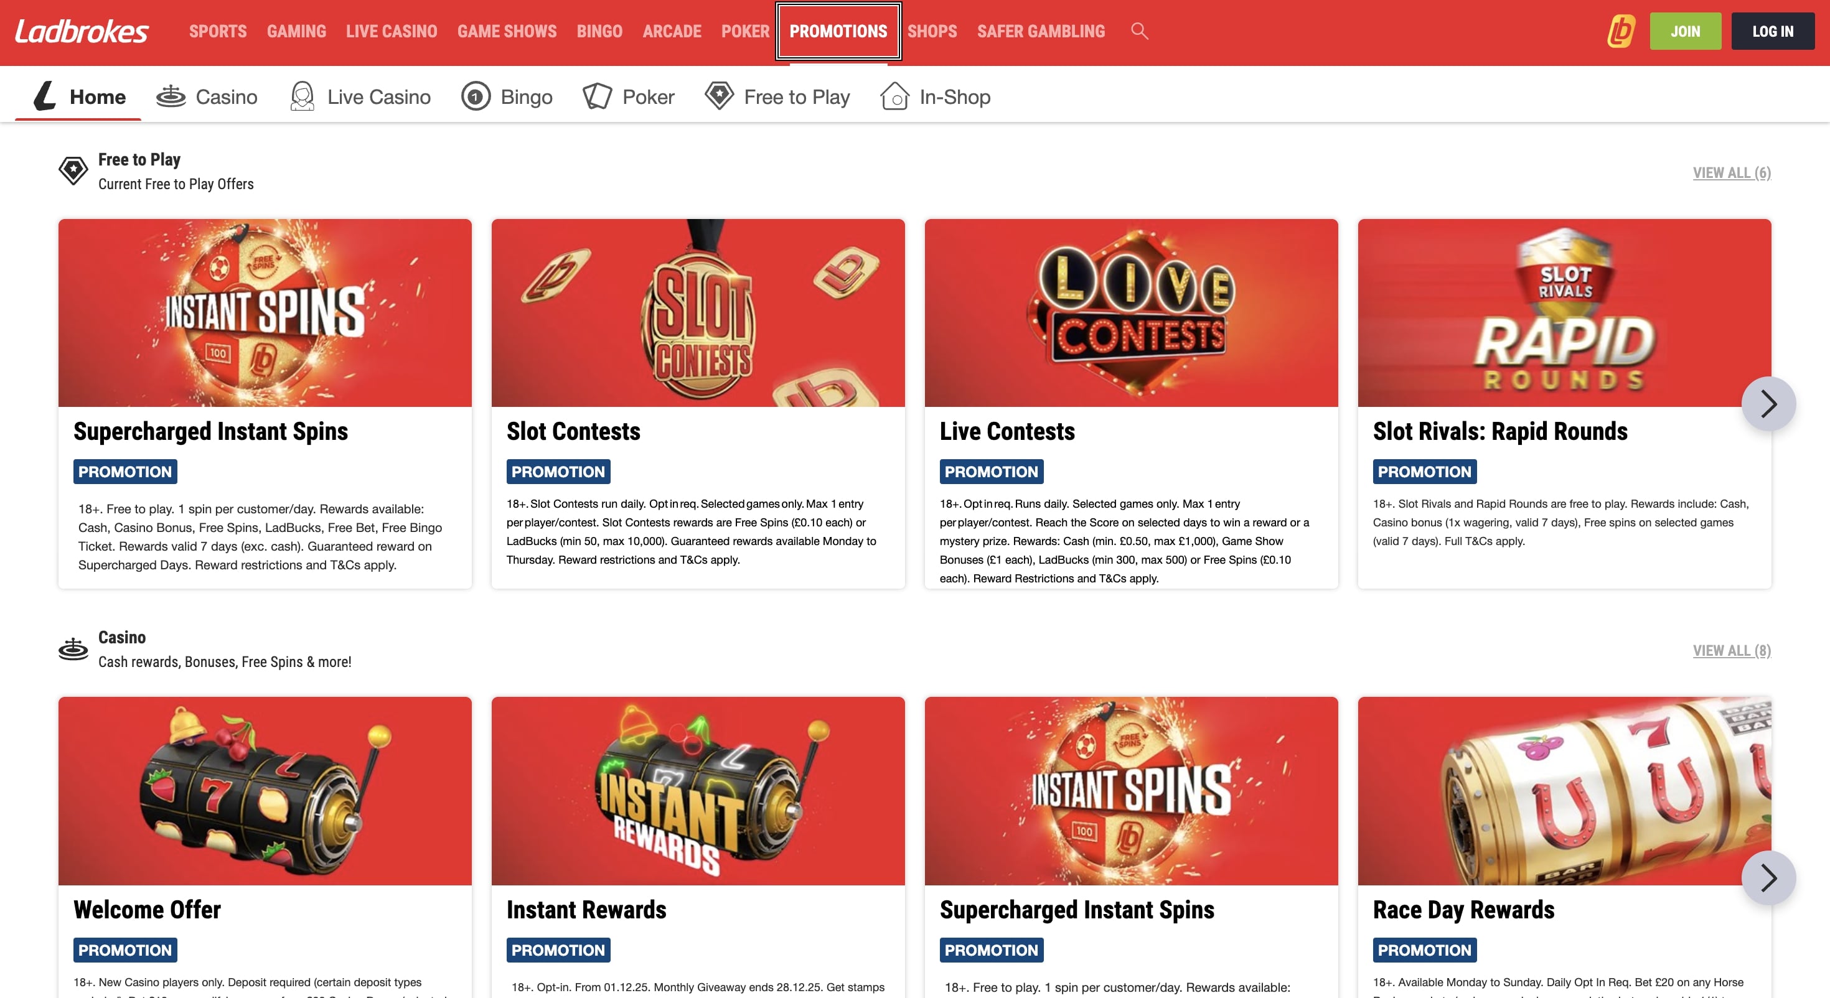Click the LOG IN button
The height and width of the screenshot is (998, 1830).
pyautogui.click(x=1773, y=30)
